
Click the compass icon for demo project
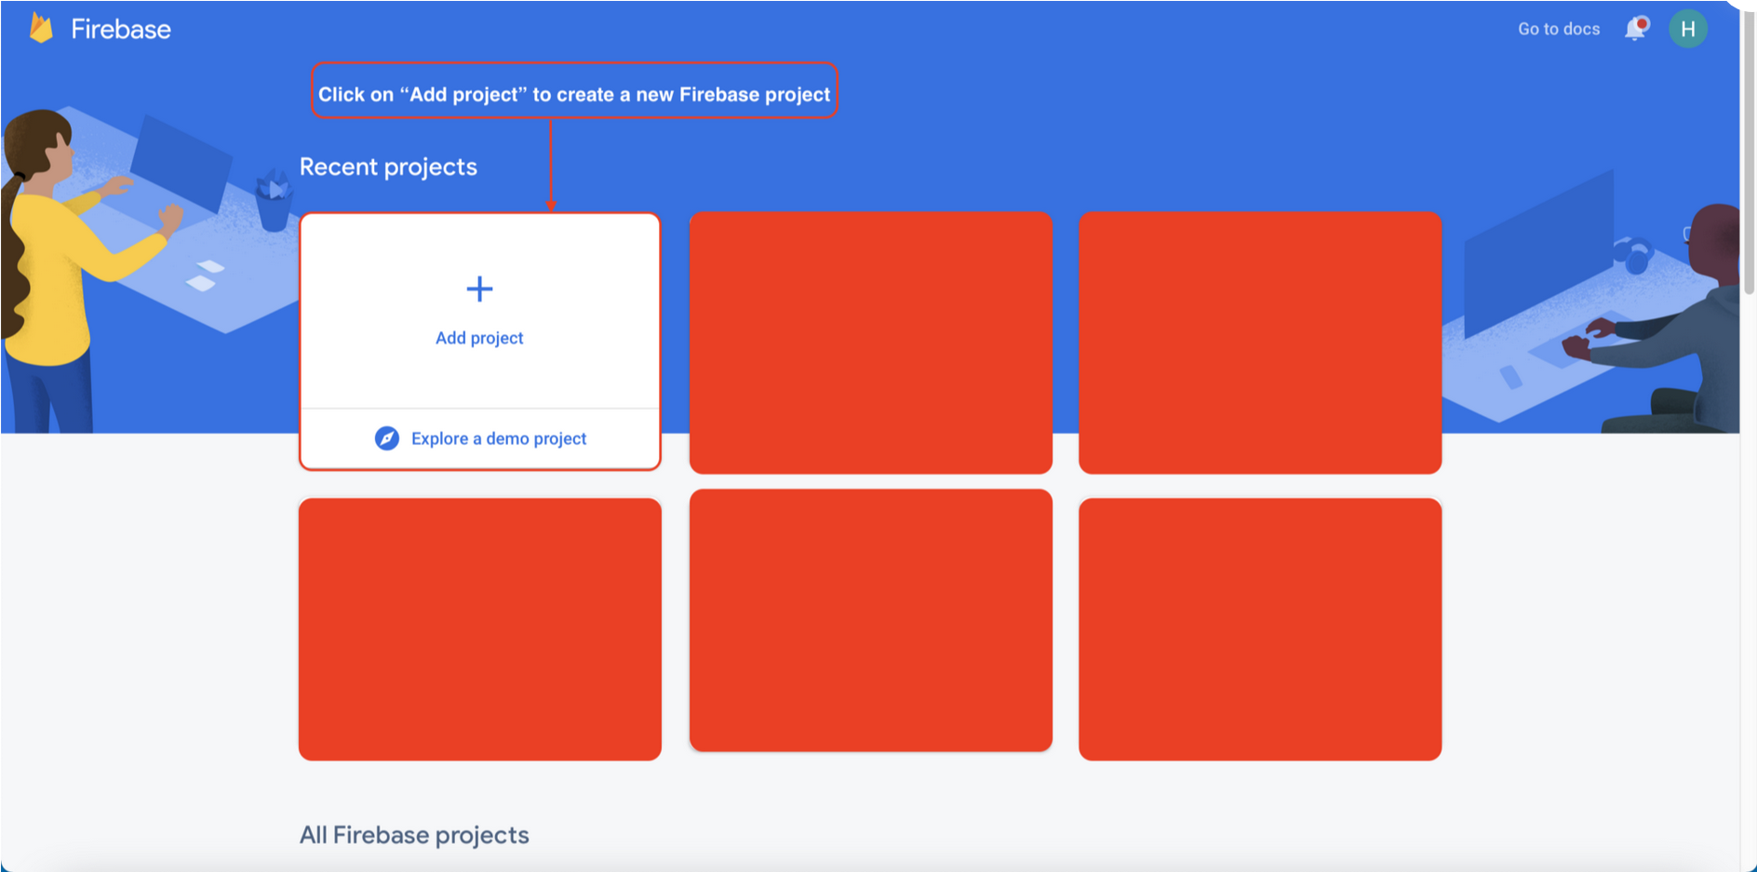(387, 438)
